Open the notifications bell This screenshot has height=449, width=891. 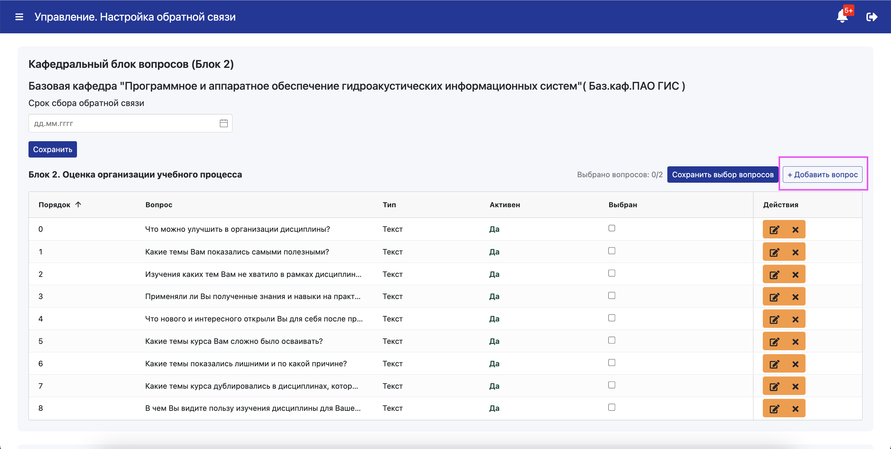click(x=843, y=16)
